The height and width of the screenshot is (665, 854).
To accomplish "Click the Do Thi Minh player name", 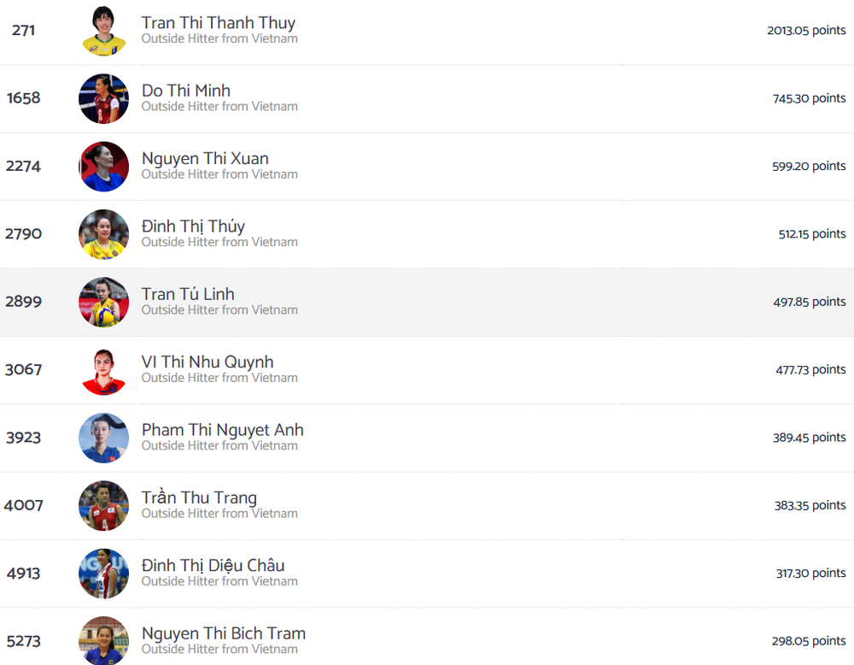I will 185,91.
